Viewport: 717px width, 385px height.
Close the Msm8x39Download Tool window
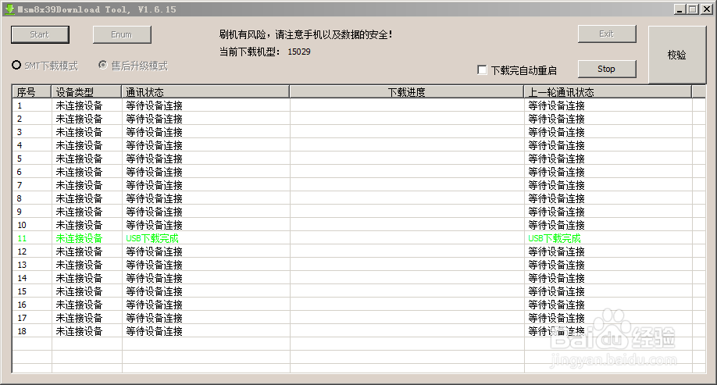point(706,9)
